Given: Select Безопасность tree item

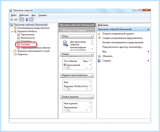Looking at the screenshot, I should point(28,38).
